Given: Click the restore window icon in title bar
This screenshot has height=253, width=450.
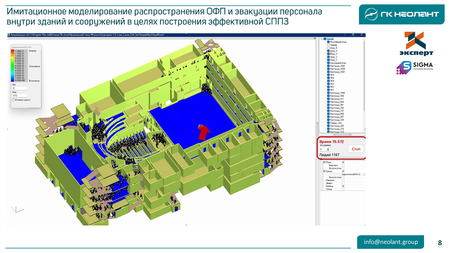Looking at the screenshot, I should click(x=353, y=35).
